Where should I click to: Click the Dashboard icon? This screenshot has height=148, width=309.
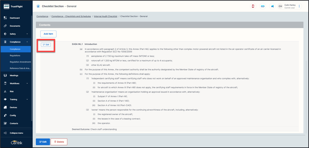[x=5, y=18]
